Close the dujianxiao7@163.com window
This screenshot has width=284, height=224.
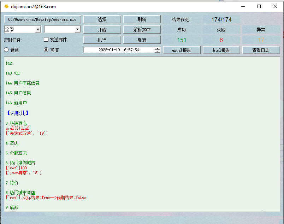click(x=275, y=6)
